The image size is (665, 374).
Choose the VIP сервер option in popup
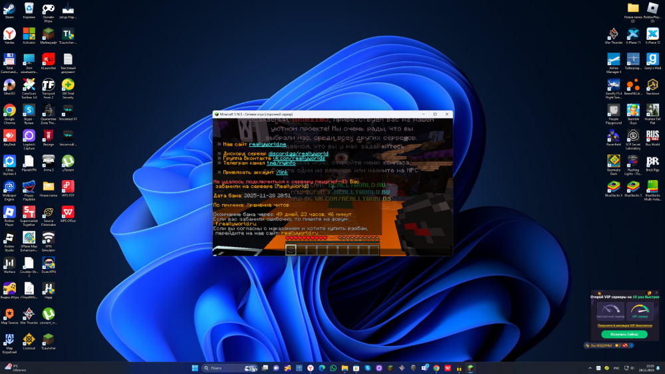point(640,311)
